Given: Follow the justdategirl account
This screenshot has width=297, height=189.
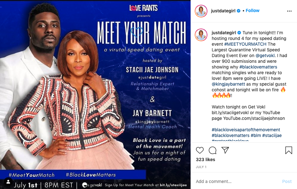Looking at the screenshot, I should 253,10.
